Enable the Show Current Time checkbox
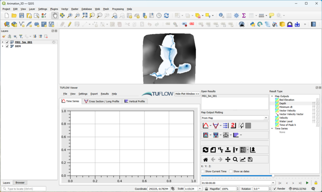Viewport: 322px width, 192px height. 203,171
